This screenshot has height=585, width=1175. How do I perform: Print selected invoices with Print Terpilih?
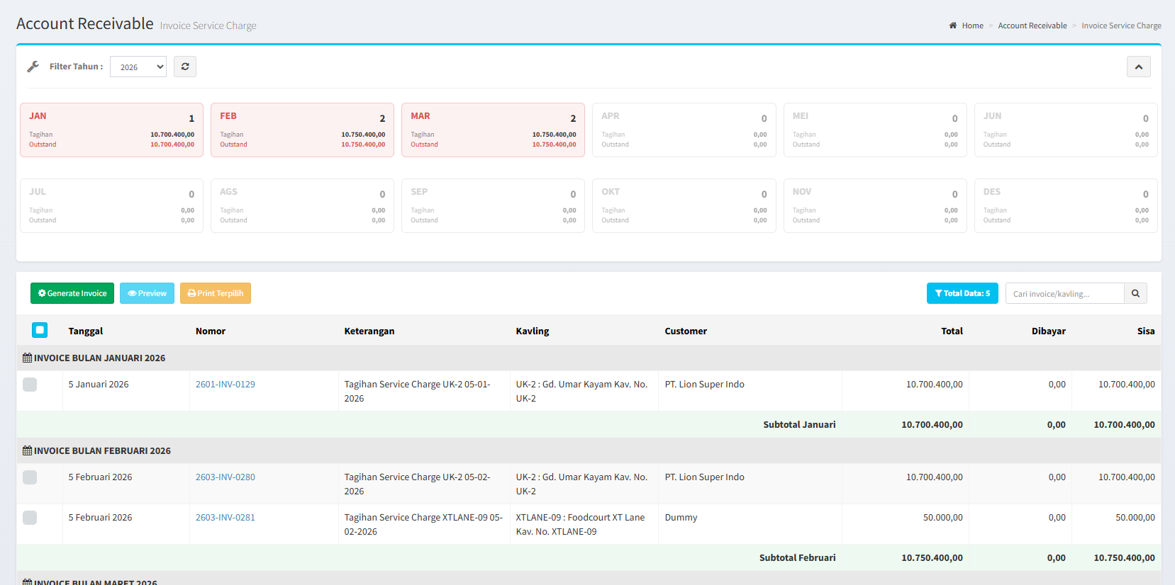click(x=216, y=293)
